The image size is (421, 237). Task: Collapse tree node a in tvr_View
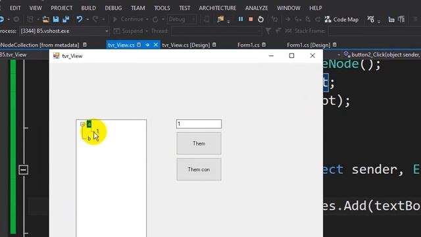click(82, 124)
